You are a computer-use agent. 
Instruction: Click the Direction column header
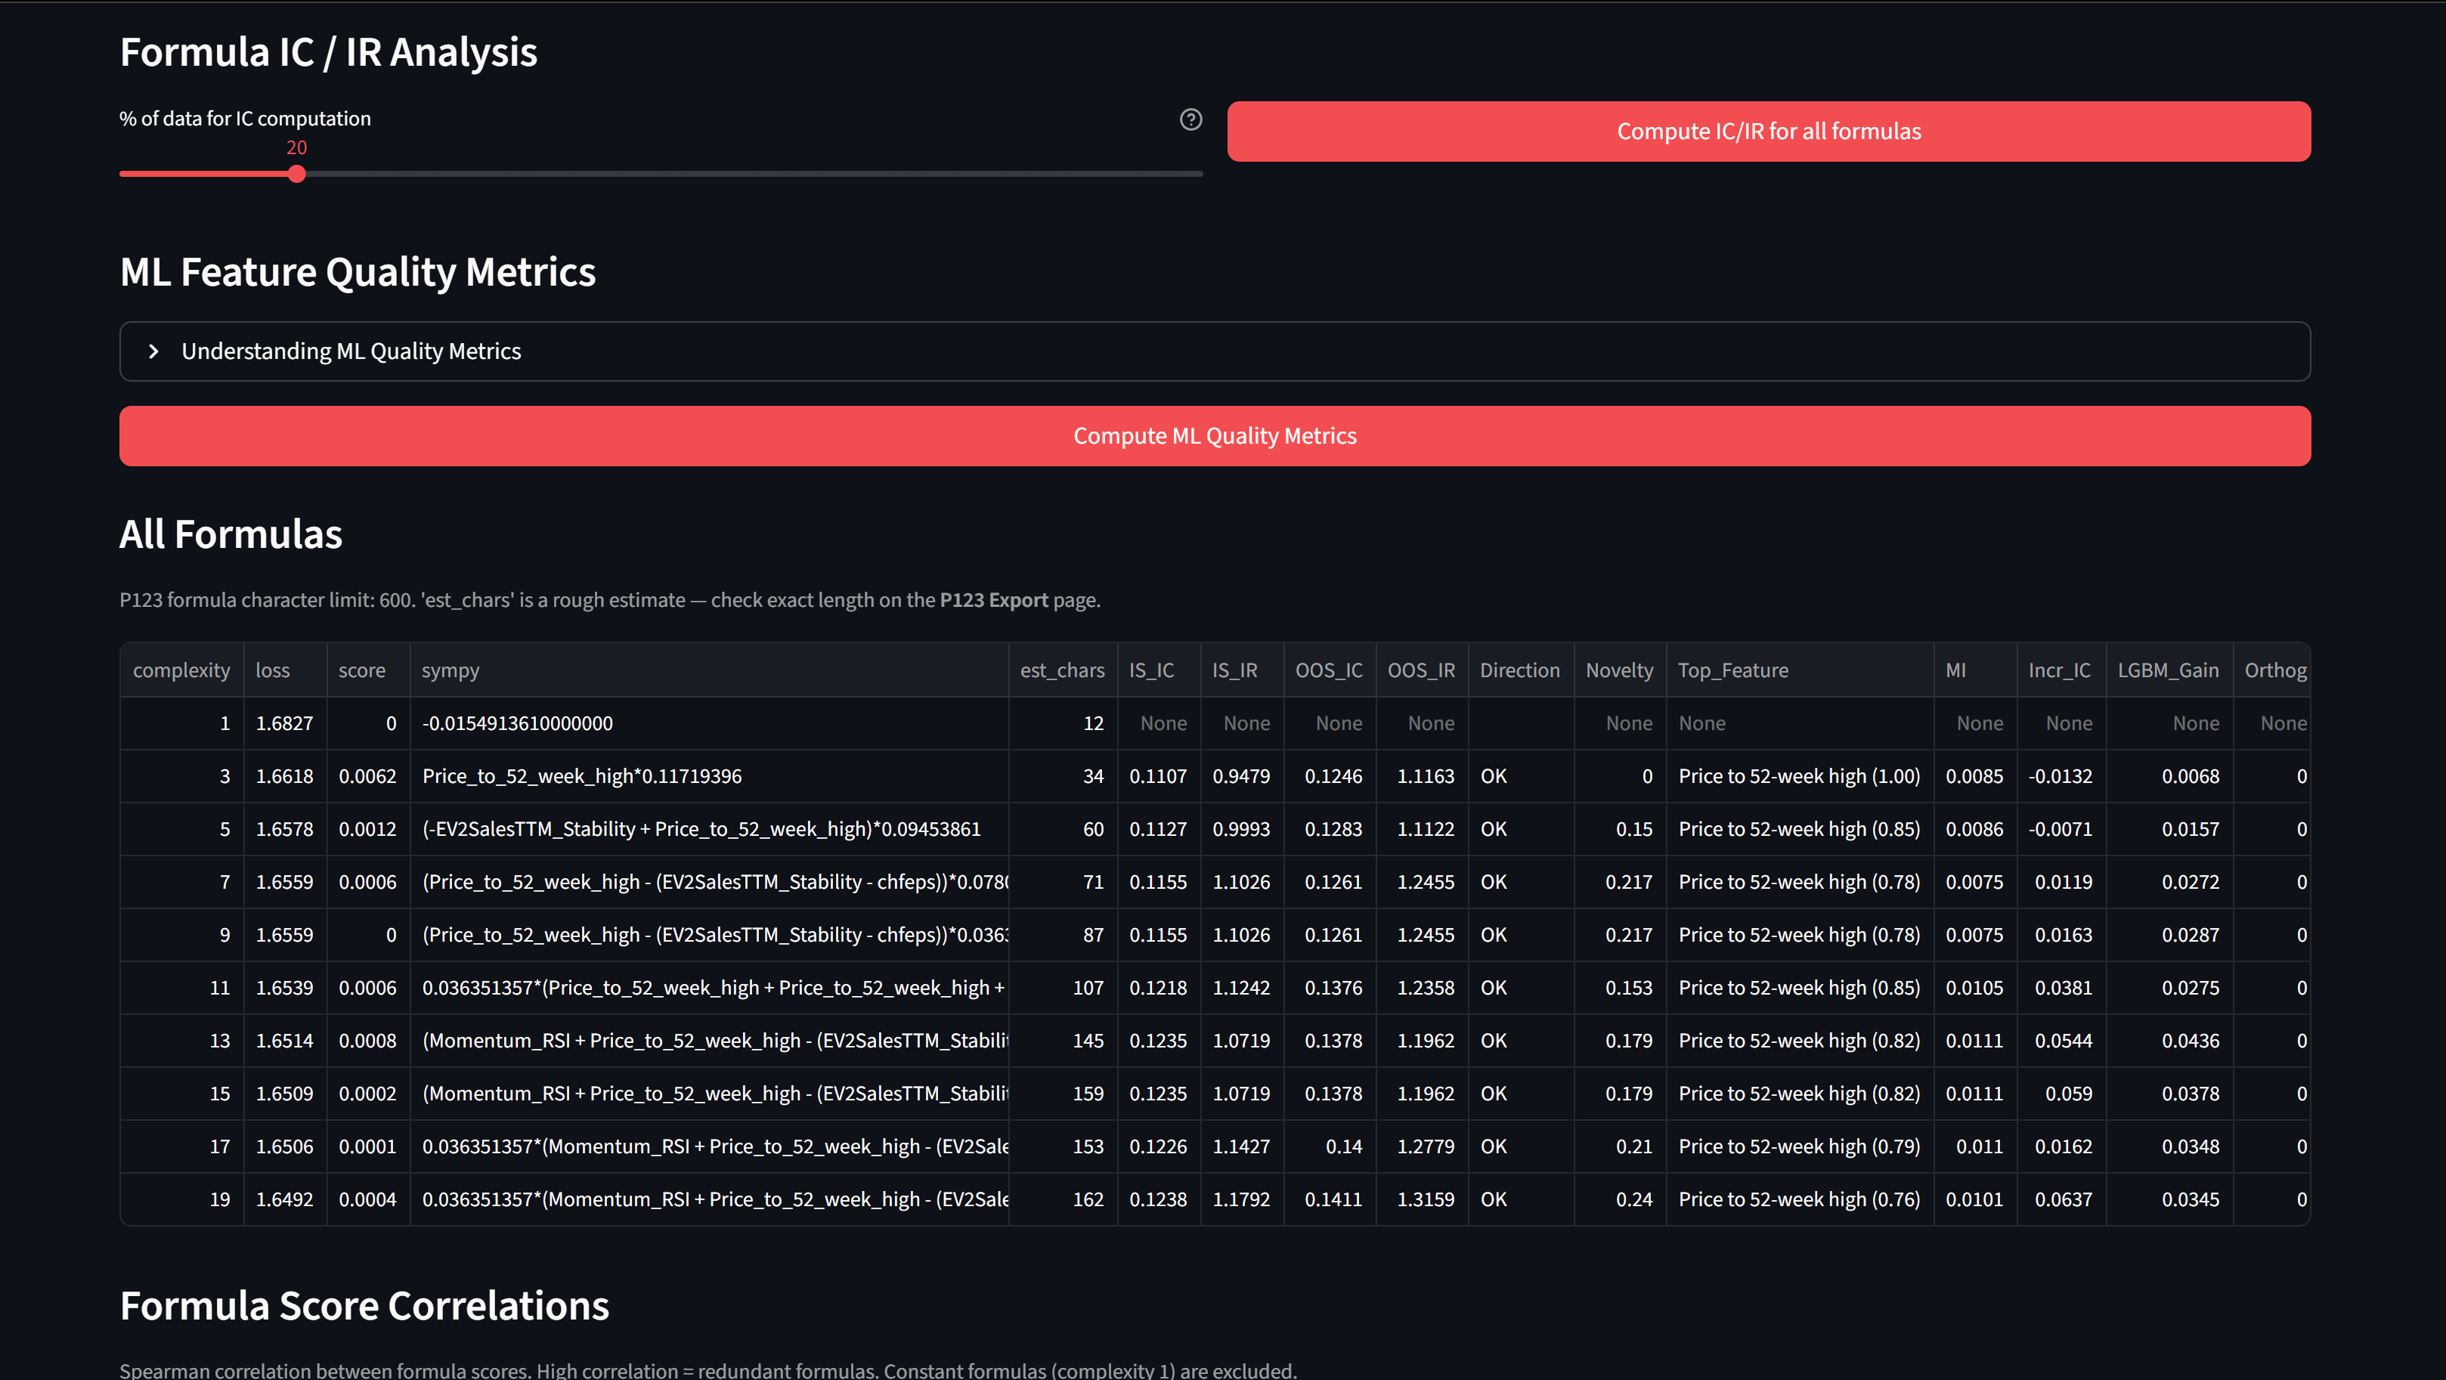pyautogui.click(x=1519, y=670)
